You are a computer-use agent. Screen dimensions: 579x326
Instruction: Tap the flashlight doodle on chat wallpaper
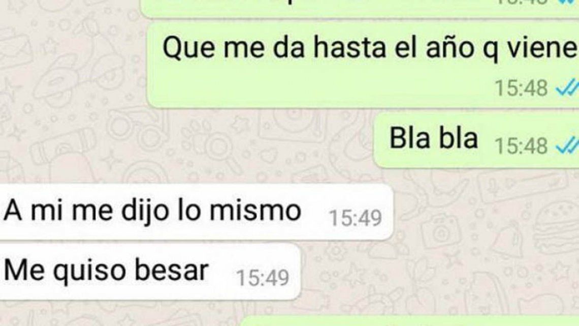pyautogui.click(x=63, y=148)
